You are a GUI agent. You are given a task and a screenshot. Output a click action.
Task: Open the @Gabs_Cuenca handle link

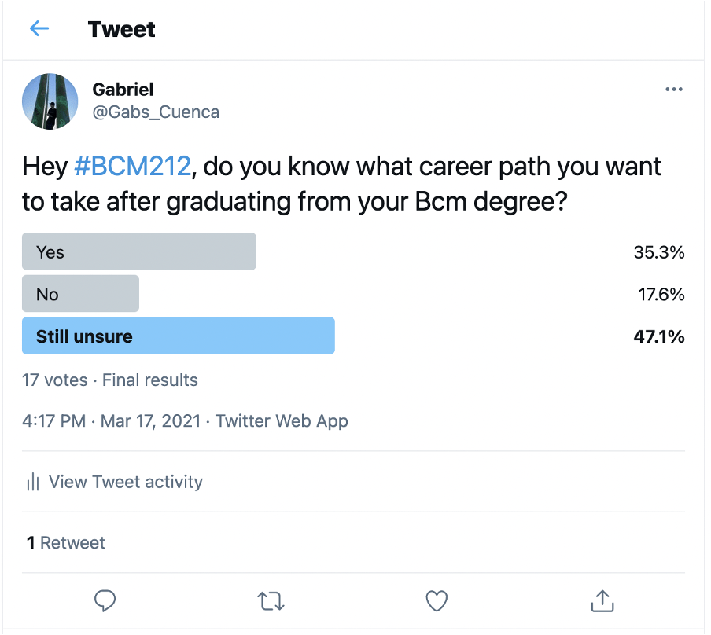[156, 112]
